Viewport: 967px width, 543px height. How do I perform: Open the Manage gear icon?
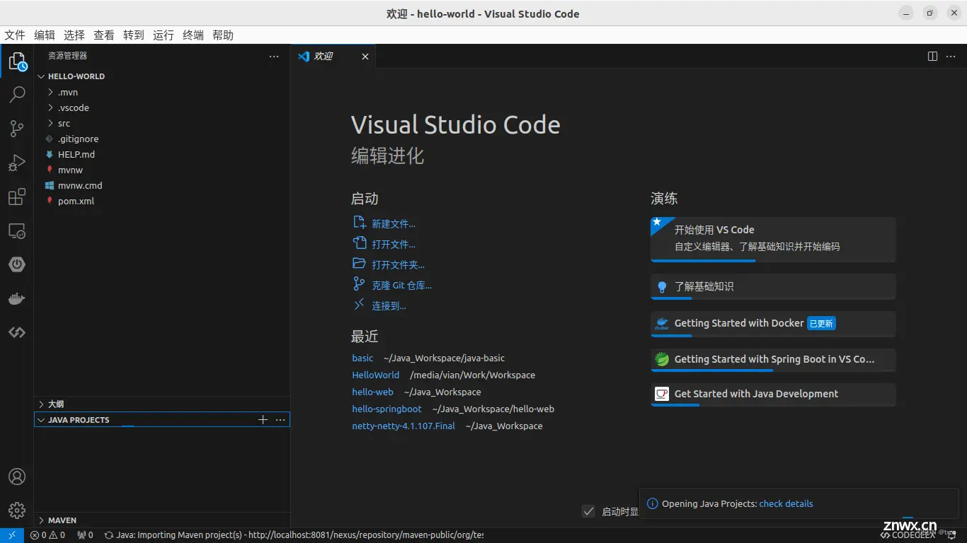coord(17,510)
